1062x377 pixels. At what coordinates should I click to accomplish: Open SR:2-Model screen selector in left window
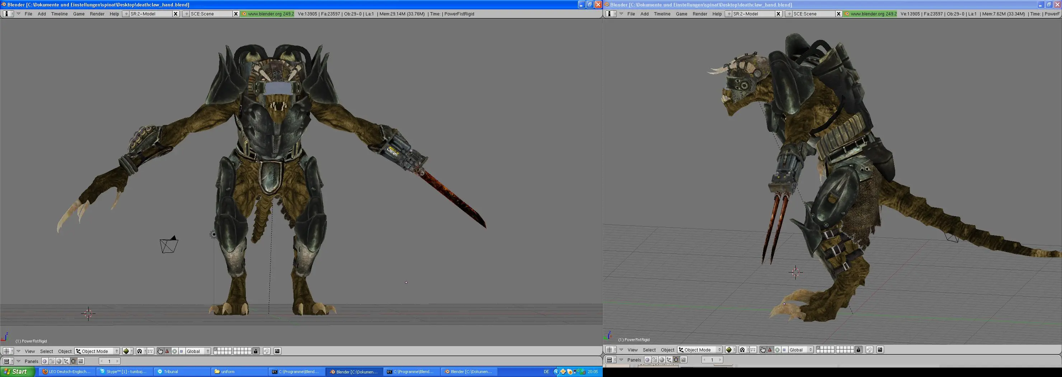tap(148, 14)
